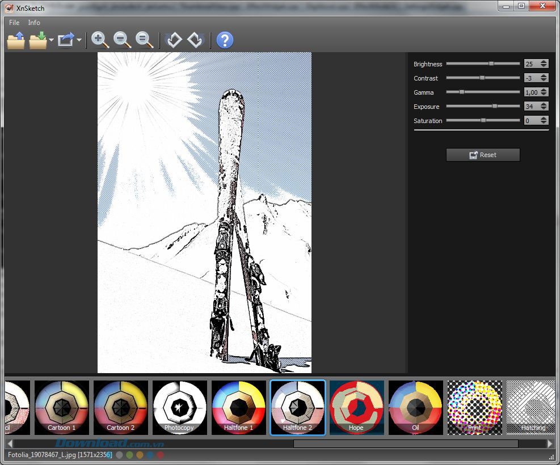Image resolution: width=560 pixels, height=465 pixels.
Task: Open the Info menu
Action: click(34, 23)
